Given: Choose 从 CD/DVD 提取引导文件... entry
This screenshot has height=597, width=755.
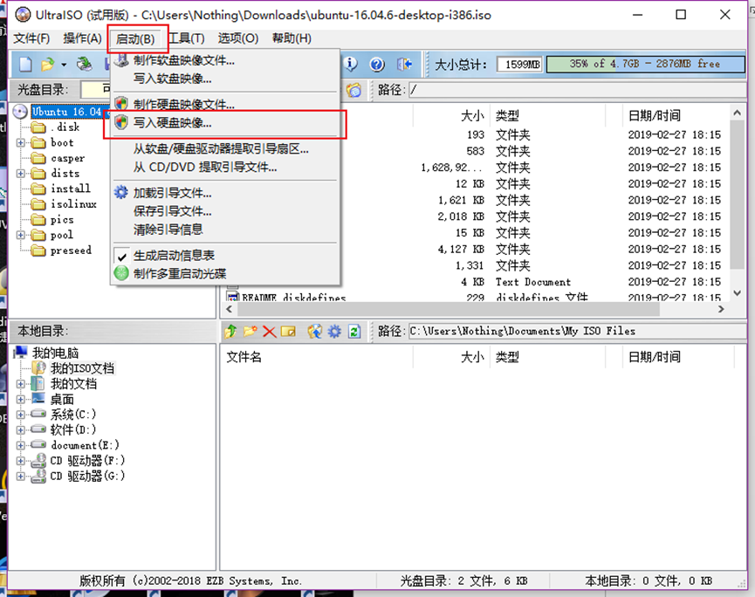Looking at the screenshot, I should [x=225, y=167].
